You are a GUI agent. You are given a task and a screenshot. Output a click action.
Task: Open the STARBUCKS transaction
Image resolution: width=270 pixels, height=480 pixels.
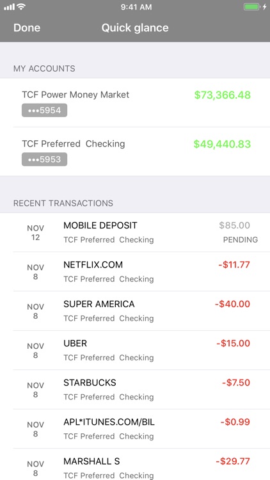135,390
